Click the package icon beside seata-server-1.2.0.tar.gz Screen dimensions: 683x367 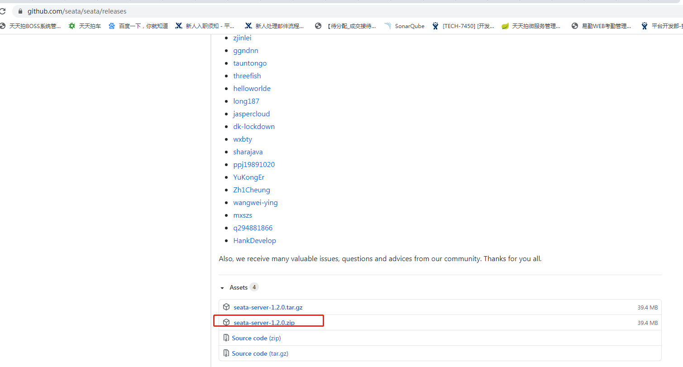click(x=226, y=307)
